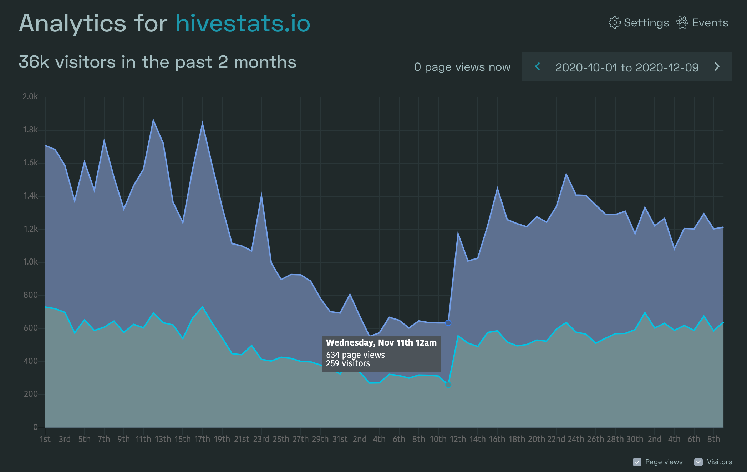This screenshot has width=747, height=472.
Task: Click the Settings gear icon
Action: [614, 23]
